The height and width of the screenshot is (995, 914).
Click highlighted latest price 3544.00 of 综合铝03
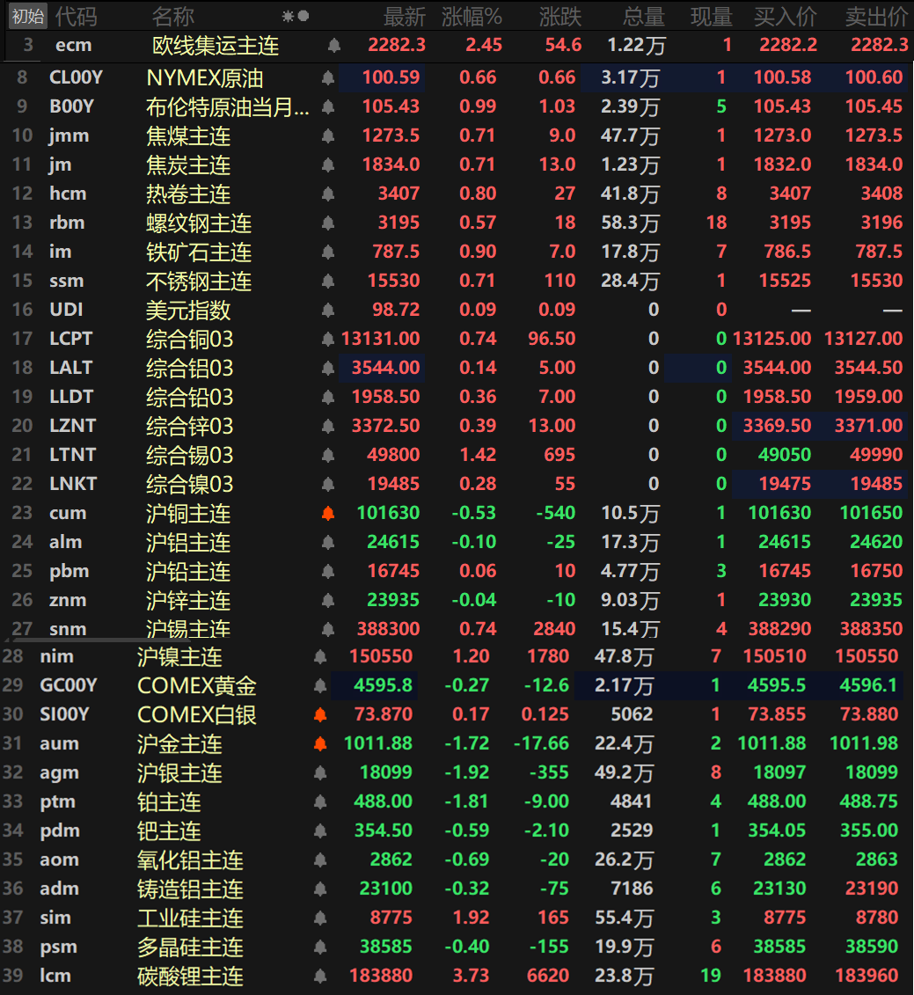point(385,369)
